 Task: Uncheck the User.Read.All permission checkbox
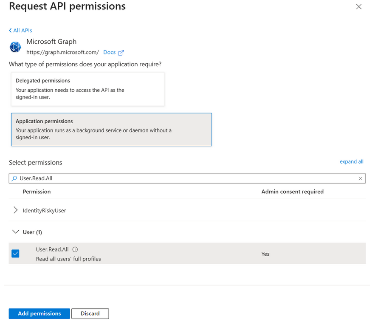point(15,254)
